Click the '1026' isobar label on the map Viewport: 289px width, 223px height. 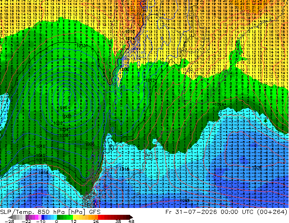click(x=257, y=168)
